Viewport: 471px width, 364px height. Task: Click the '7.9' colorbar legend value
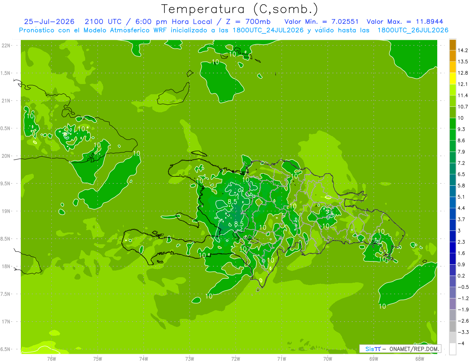[x=461, y=152]
